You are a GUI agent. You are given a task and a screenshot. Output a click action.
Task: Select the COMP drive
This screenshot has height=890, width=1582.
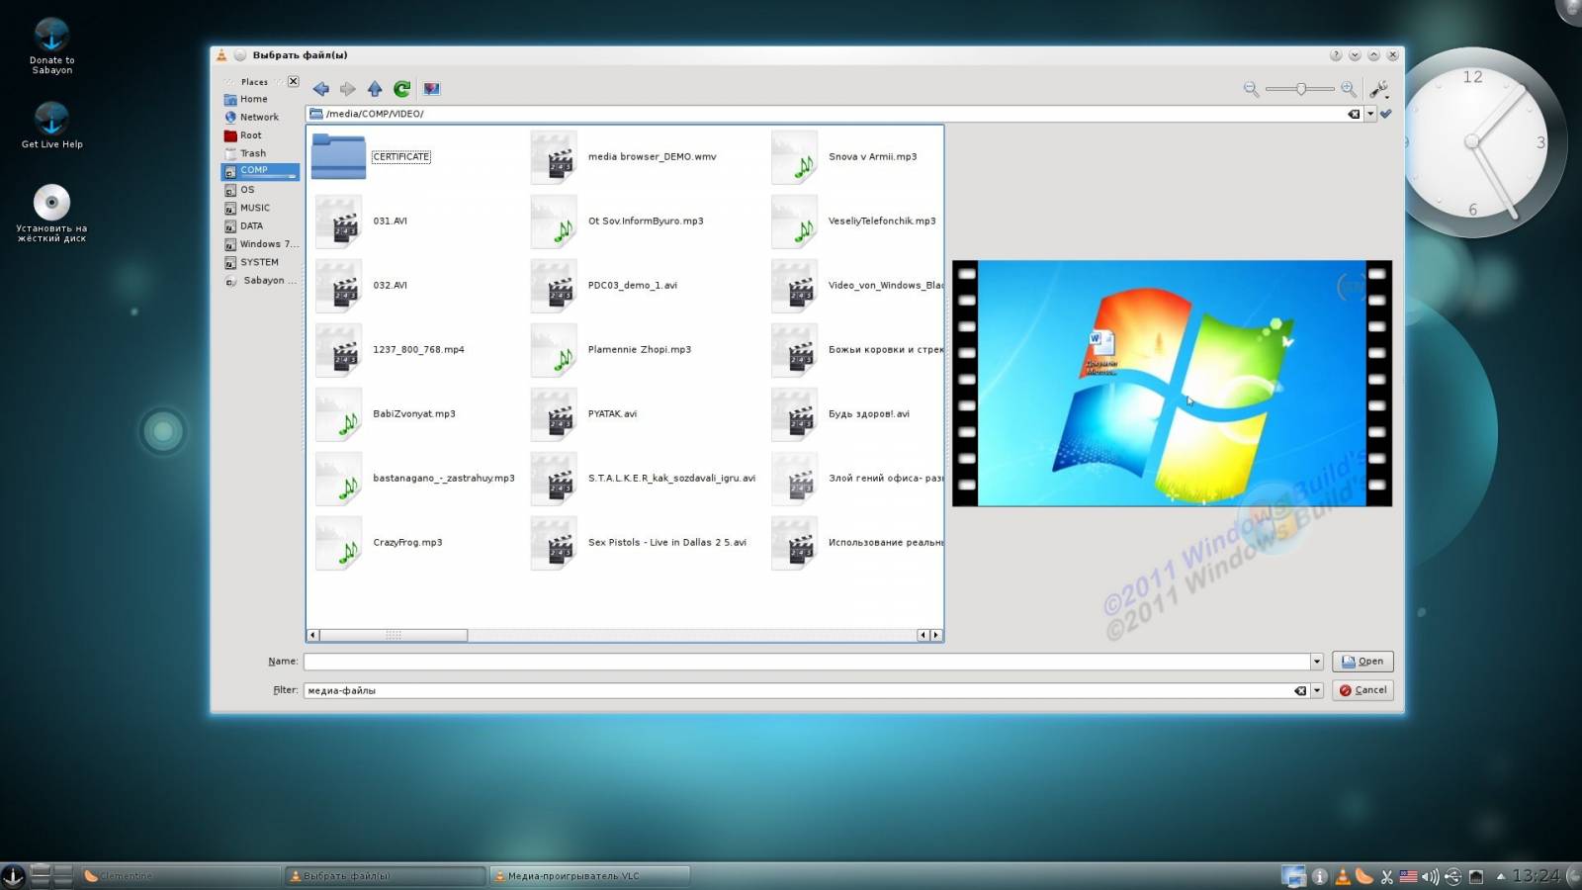click(260, 171)
